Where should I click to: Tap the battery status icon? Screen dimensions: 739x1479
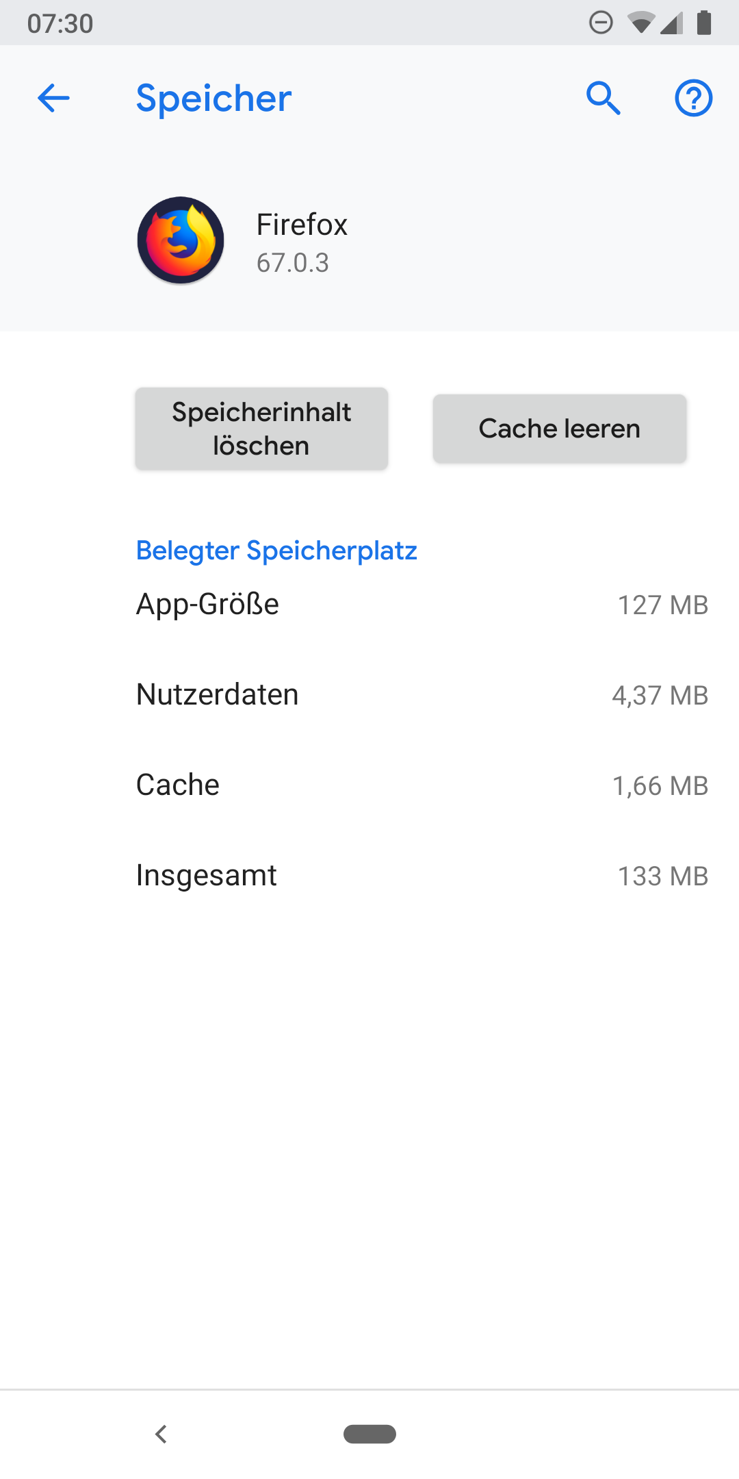(x=704, y=23)
